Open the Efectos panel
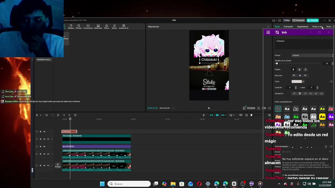335x188 pixels. click(x=79, y=26)
